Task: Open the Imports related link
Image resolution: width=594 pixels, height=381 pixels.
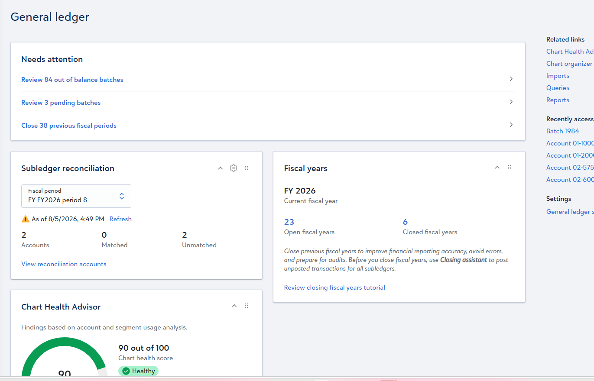Action: (x=558, y=76)
